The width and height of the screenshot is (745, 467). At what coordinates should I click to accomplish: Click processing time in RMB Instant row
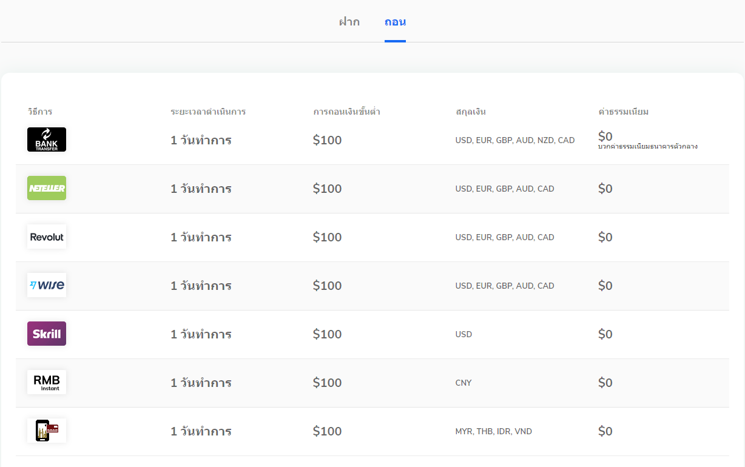coord(201,383)
